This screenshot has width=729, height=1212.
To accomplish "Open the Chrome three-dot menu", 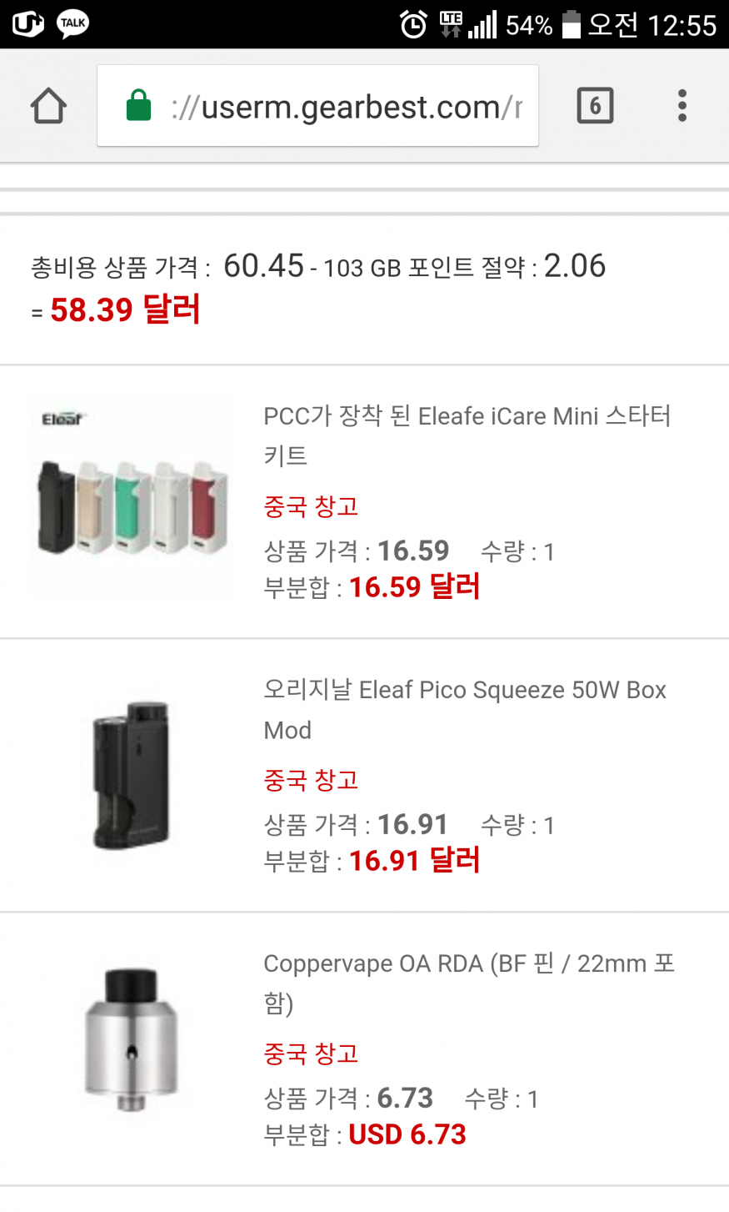I will pos(682,106).
